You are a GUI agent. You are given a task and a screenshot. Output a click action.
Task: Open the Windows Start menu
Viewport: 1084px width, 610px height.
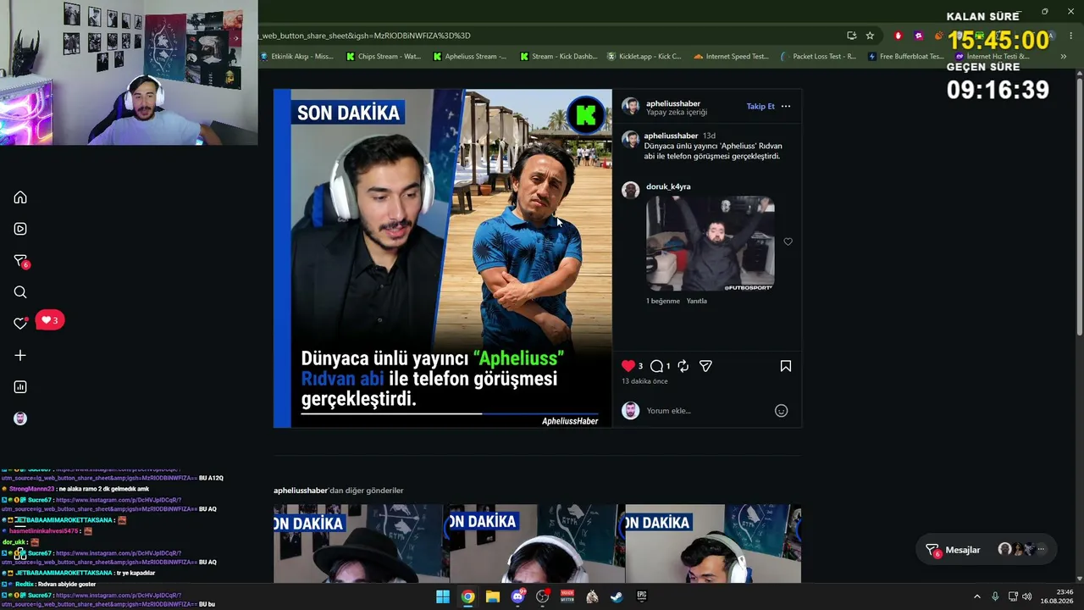443,596
